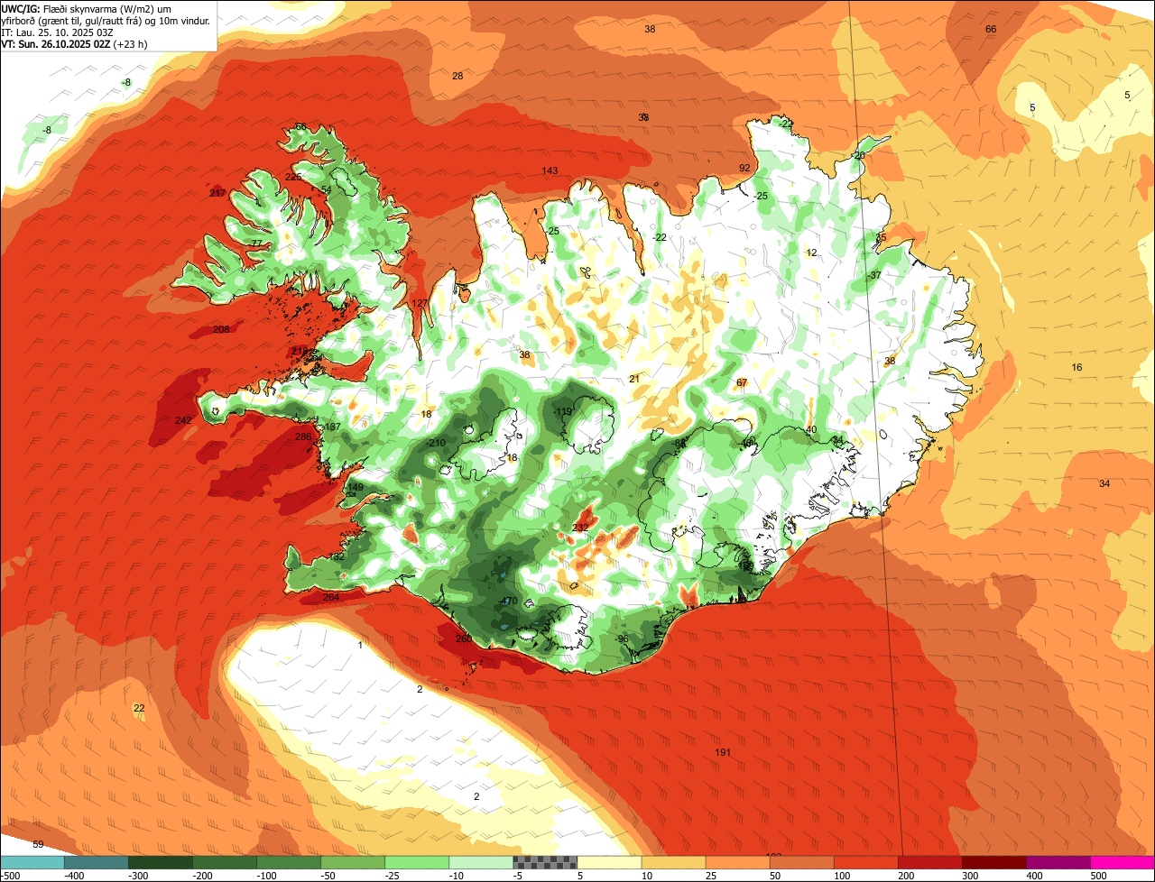
Task: Click the red 200 to 300 legend swatch
Action: point(929,862)
